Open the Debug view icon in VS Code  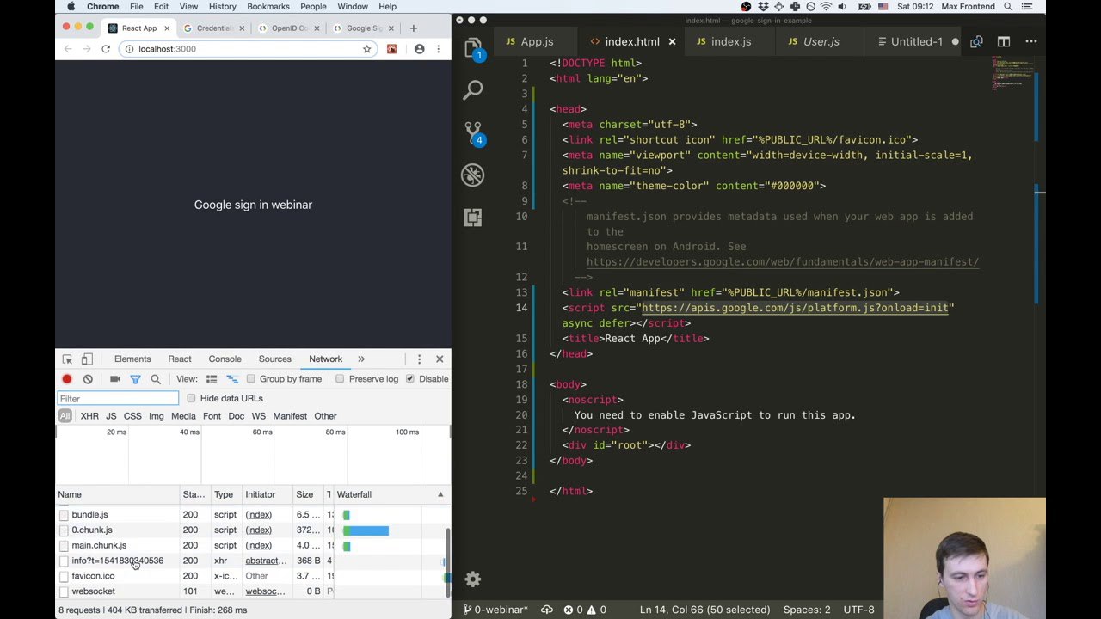coord(472,175)
